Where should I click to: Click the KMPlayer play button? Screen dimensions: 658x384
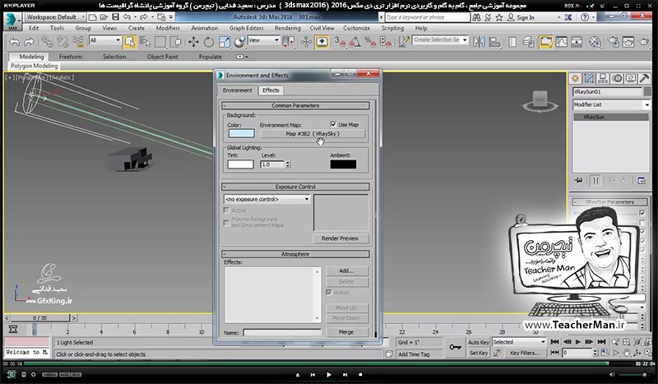328,374
